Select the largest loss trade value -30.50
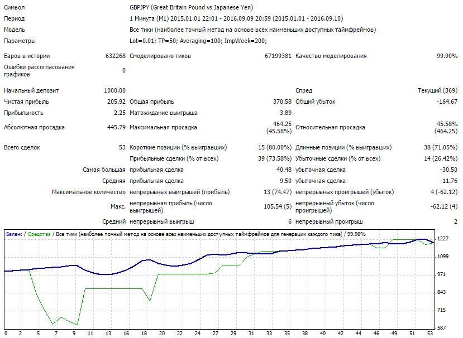463x338 pixels. [448, 170]
